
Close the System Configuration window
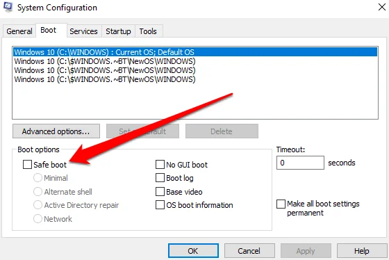(x=382, y=7)
